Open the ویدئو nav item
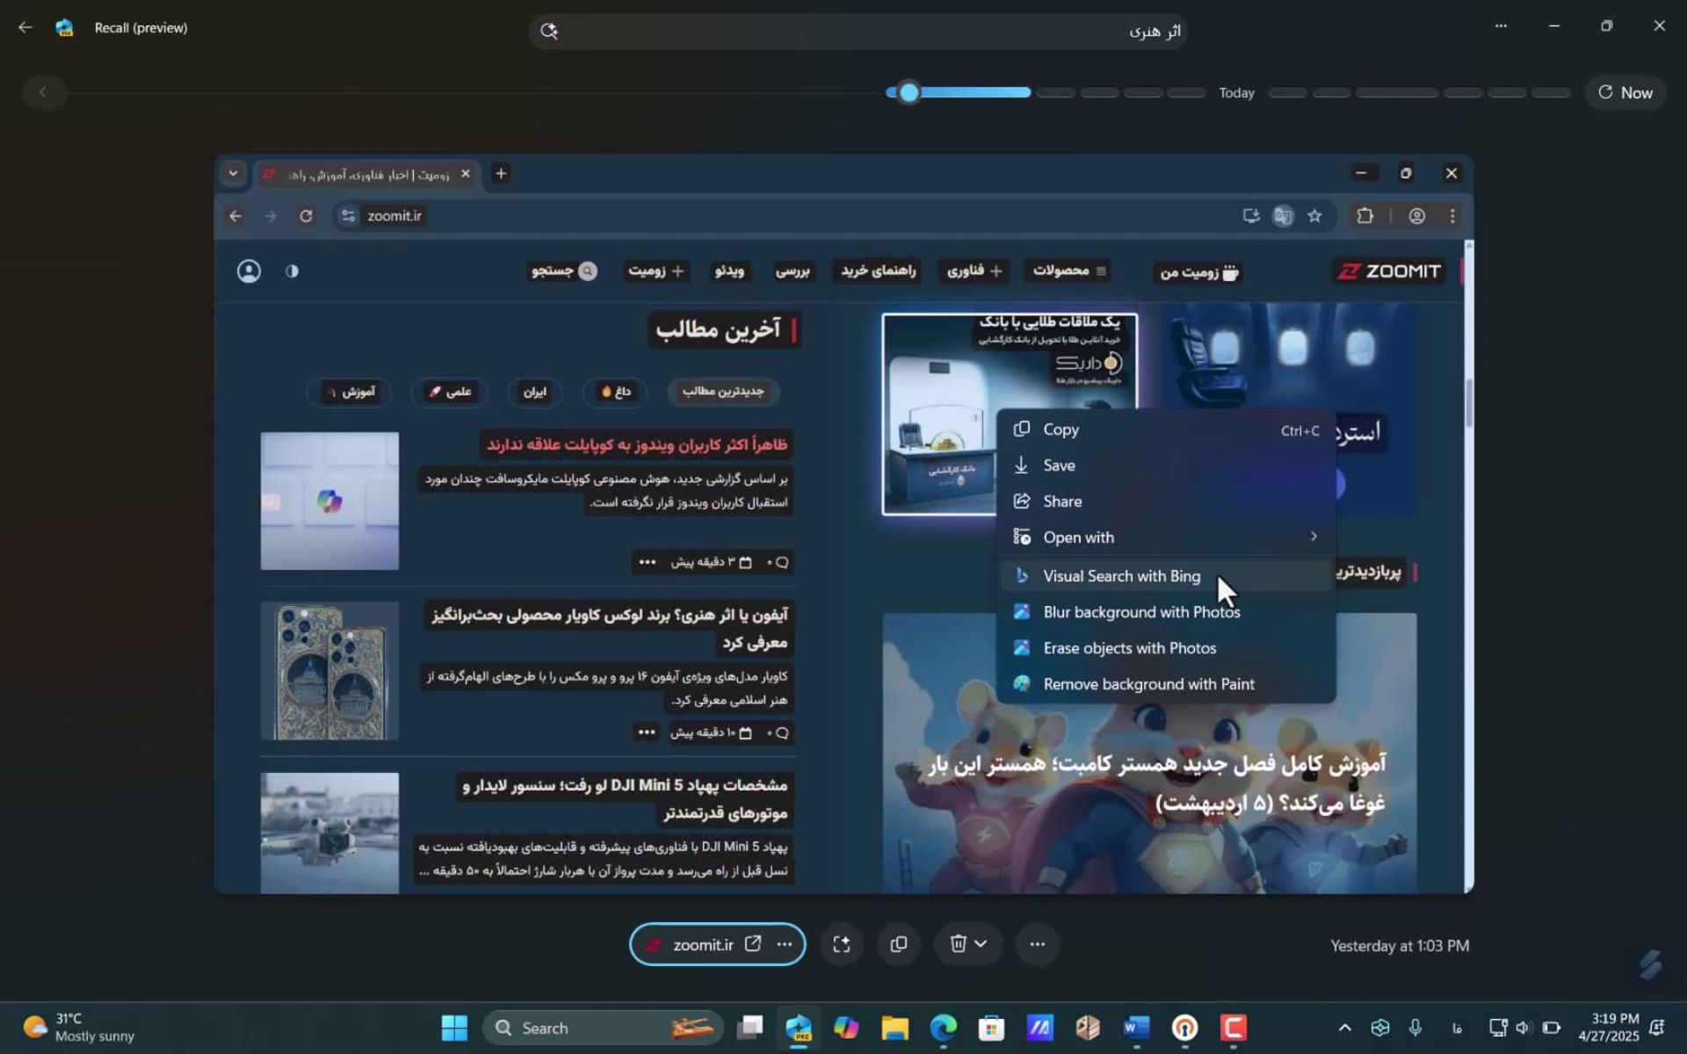 click(x=729, y=271)
